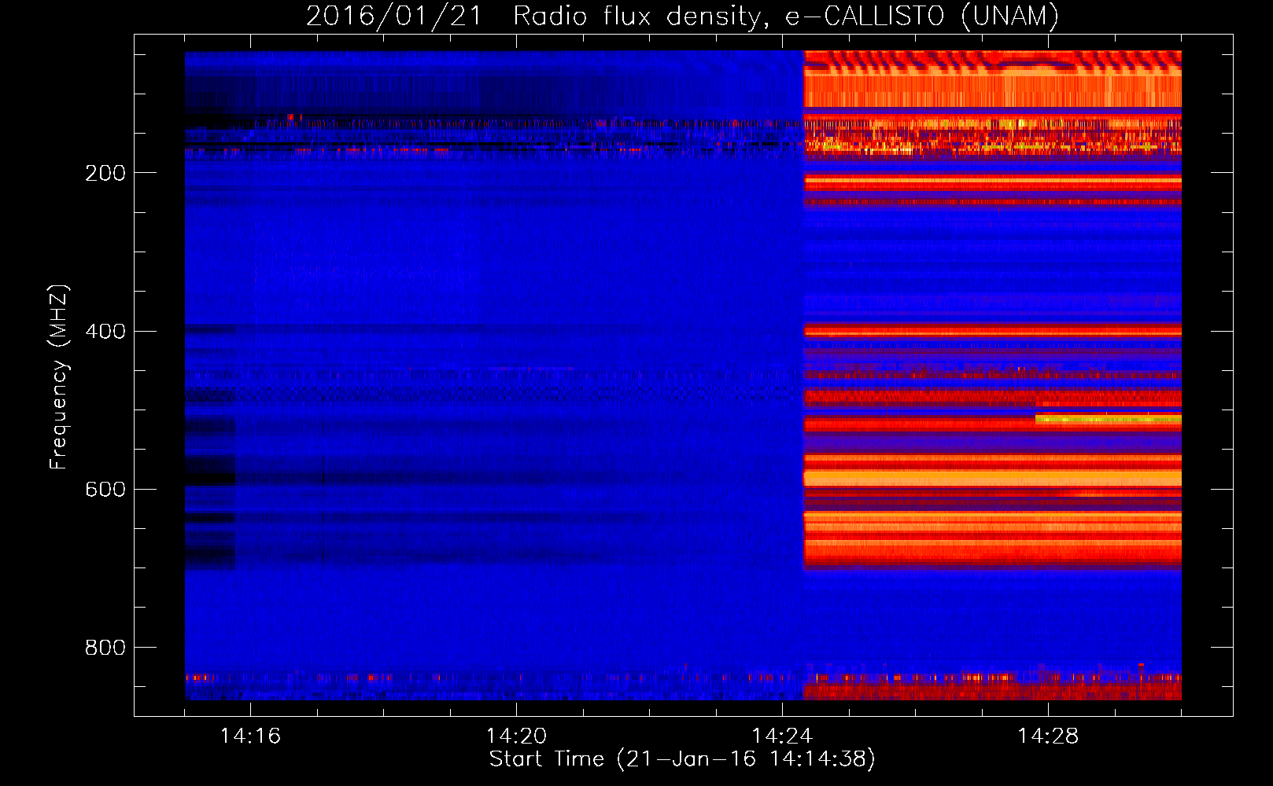Click the 14:20 time tick label
The height and width of the screenshot is (786, 1273).
click(x=516, y=736)
